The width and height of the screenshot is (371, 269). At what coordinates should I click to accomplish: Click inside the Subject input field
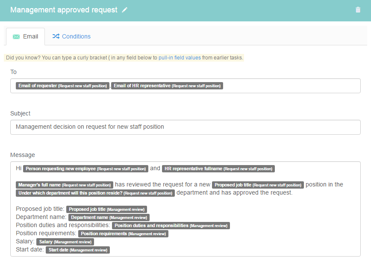[x=185, y=127]
